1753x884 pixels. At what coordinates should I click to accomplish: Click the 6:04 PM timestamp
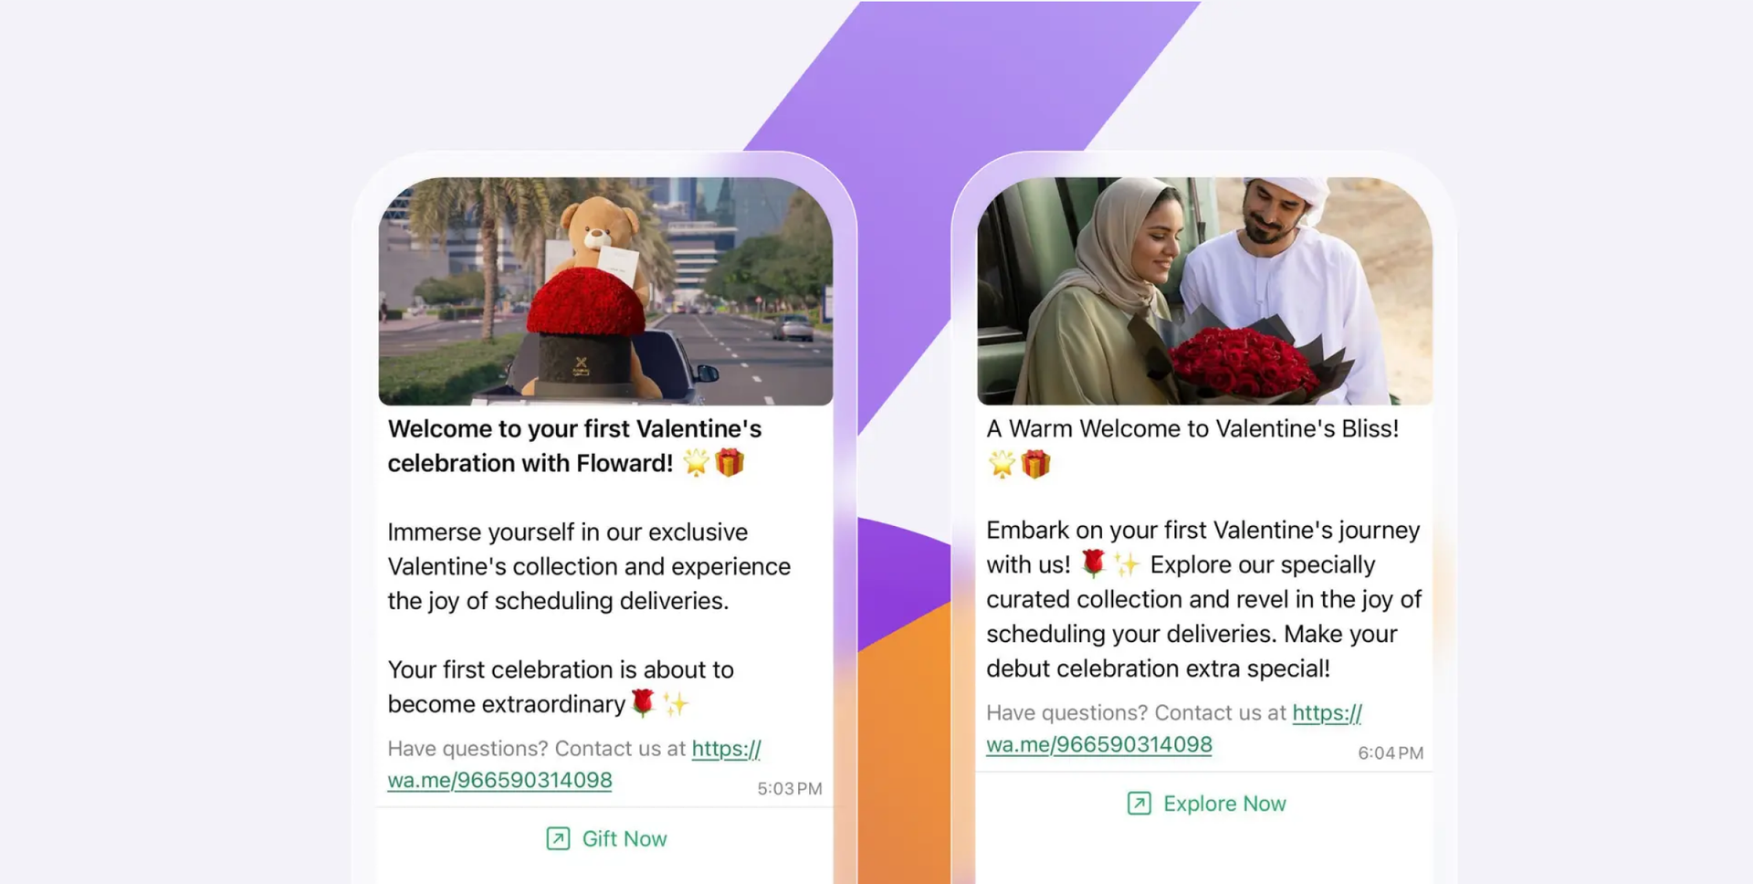pos(1391,752)
